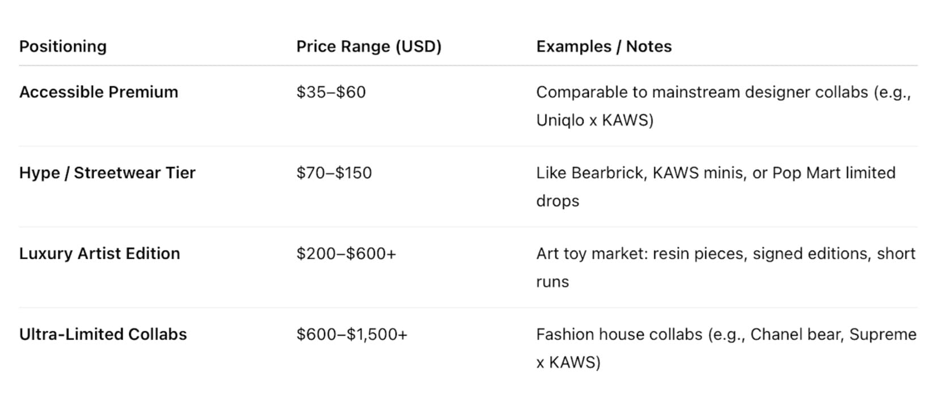Click the Examples / Notes header
The height and width of the screenshot is (402, 936).
tap(604, 46)
